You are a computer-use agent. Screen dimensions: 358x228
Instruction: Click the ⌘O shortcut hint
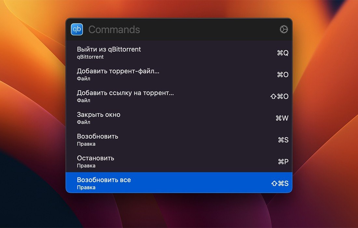click(282, 75)
